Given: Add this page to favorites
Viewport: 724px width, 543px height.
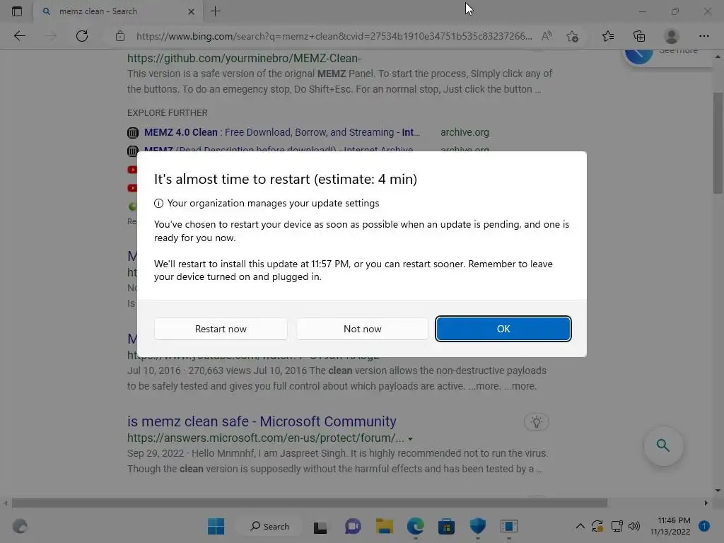Looking at the screenshot, I should [x=573, y=36].
